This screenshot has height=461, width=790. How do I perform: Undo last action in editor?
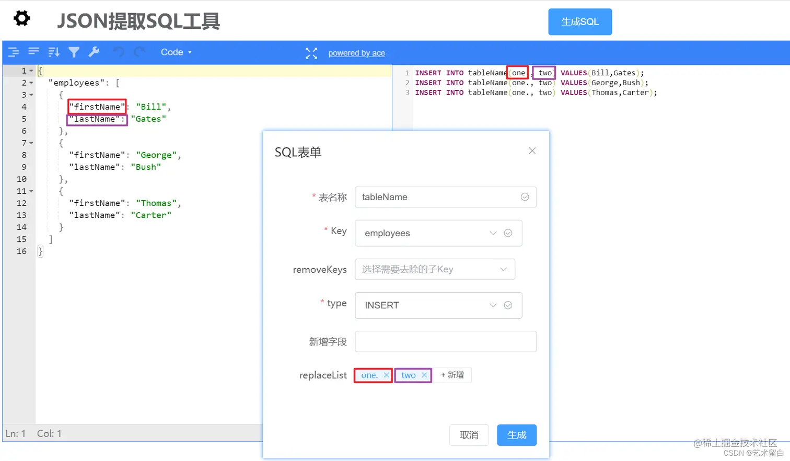click(119, 52)
